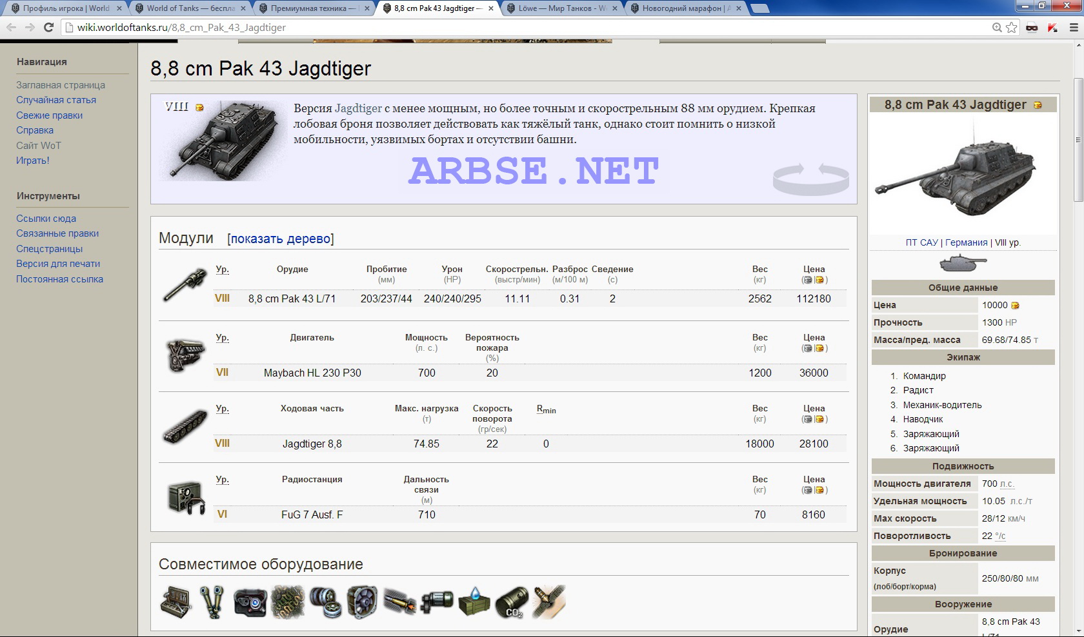The width and height of the screenshot is (1084, 637).
Task: Open 'Сайт WoT' link
Action: click(x=39, y=146)
